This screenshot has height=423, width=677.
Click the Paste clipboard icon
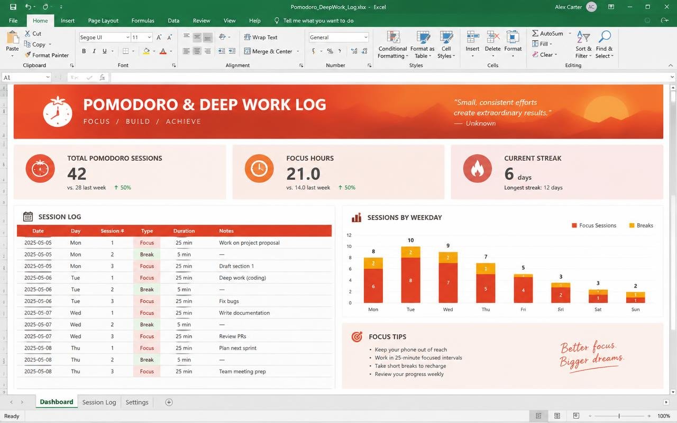pyautogui.click(x=12, y=38)
